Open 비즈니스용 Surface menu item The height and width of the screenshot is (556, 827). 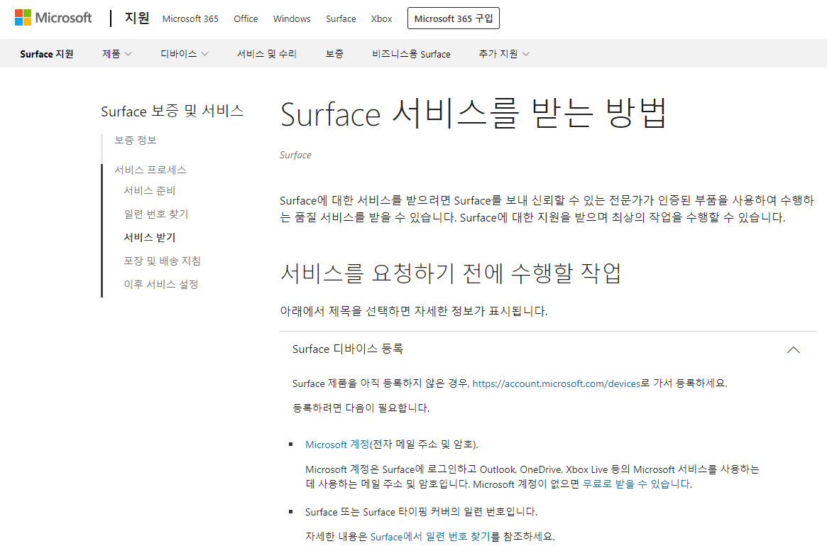[x=412, y=54]
